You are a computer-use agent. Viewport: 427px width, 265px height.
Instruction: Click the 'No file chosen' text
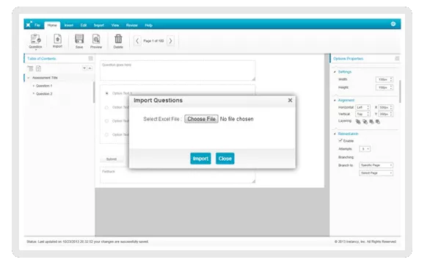[237, 119]
